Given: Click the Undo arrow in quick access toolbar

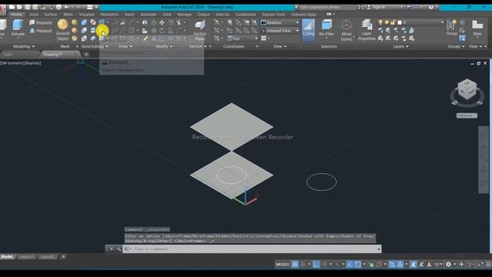Looking at the screenshot, I should click(67, 7).
